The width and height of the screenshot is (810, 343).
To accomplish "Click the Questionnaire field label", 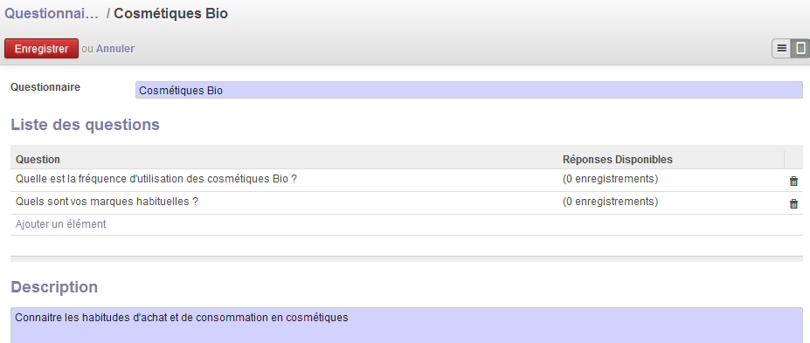I will tap(45, 86).
